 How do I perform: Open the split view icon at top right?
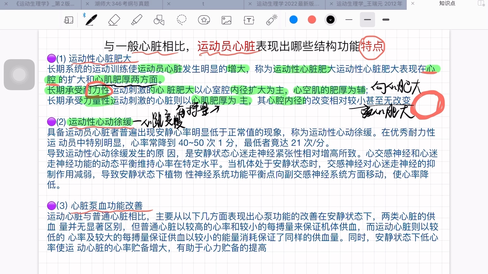481,3
